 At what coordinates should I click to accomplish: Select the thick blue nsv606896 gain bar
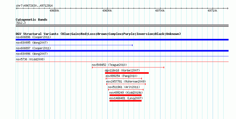coord(122,40)
